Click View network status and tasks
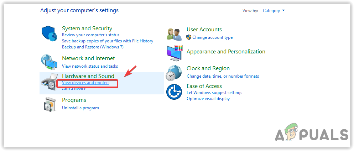 click(90, 66)
